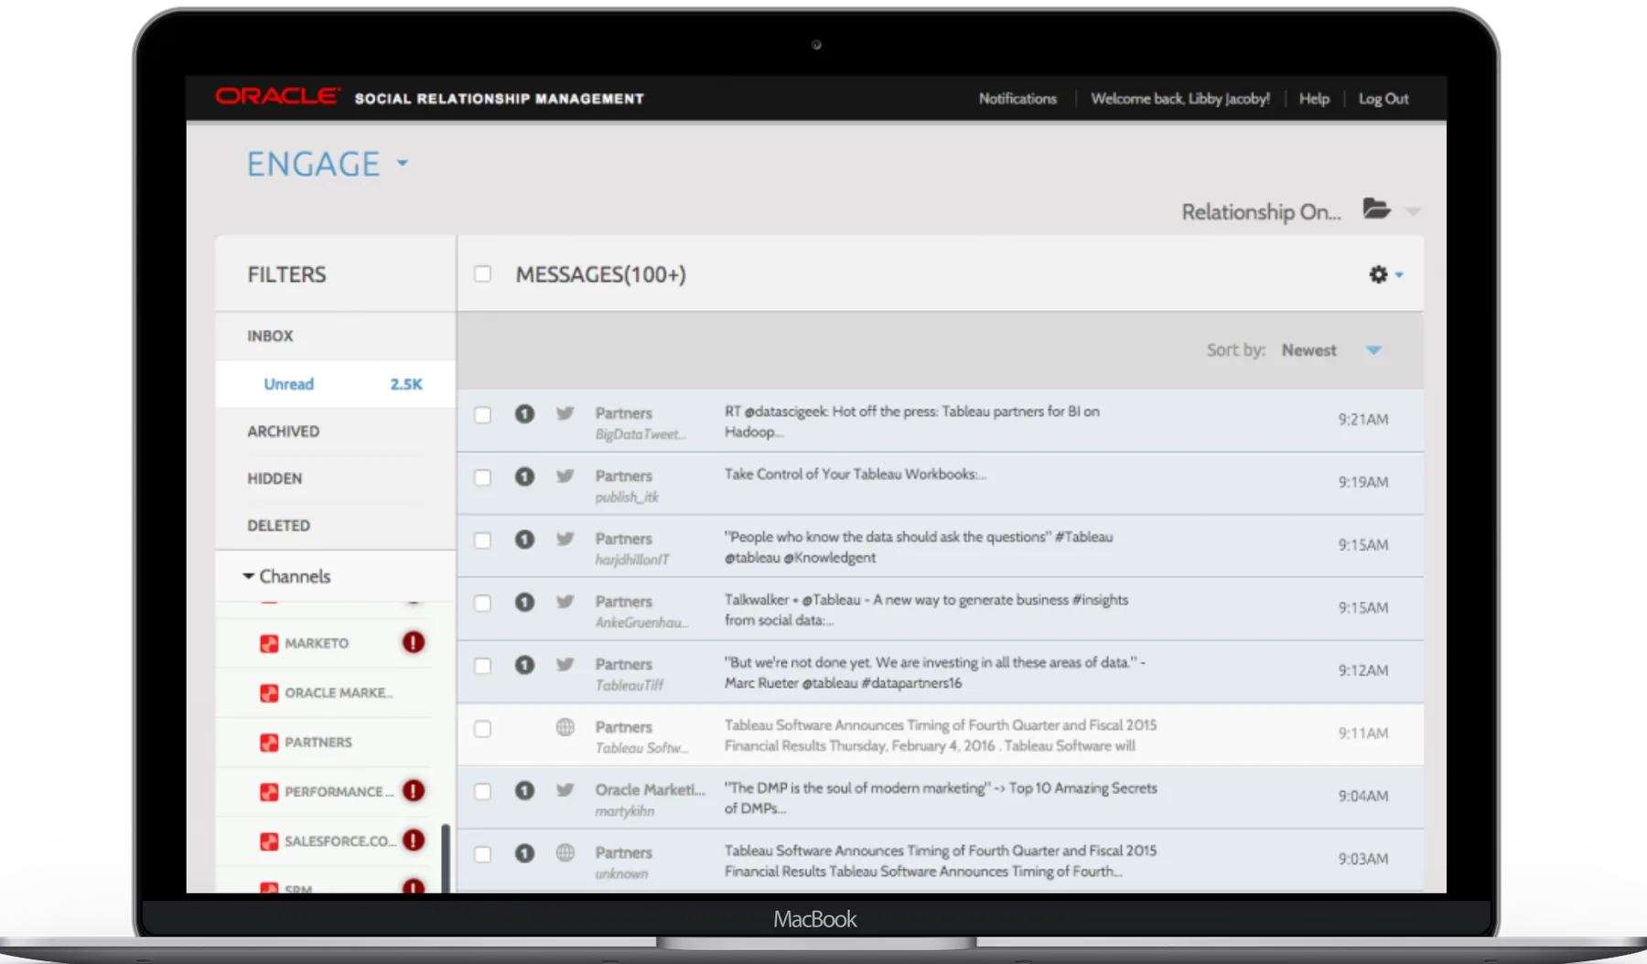Check the box for the 9:12AM TableauTiff message
The image size is (1647, 964).
click(x=483, y=666)
